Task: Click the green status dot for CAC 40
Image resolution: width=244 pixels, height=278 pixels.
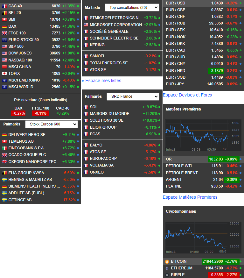Action: pos(78,6)
